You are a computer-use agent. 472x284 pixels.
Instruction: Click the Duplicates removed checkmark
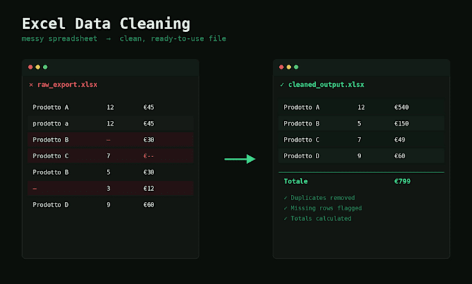(285, 198)
